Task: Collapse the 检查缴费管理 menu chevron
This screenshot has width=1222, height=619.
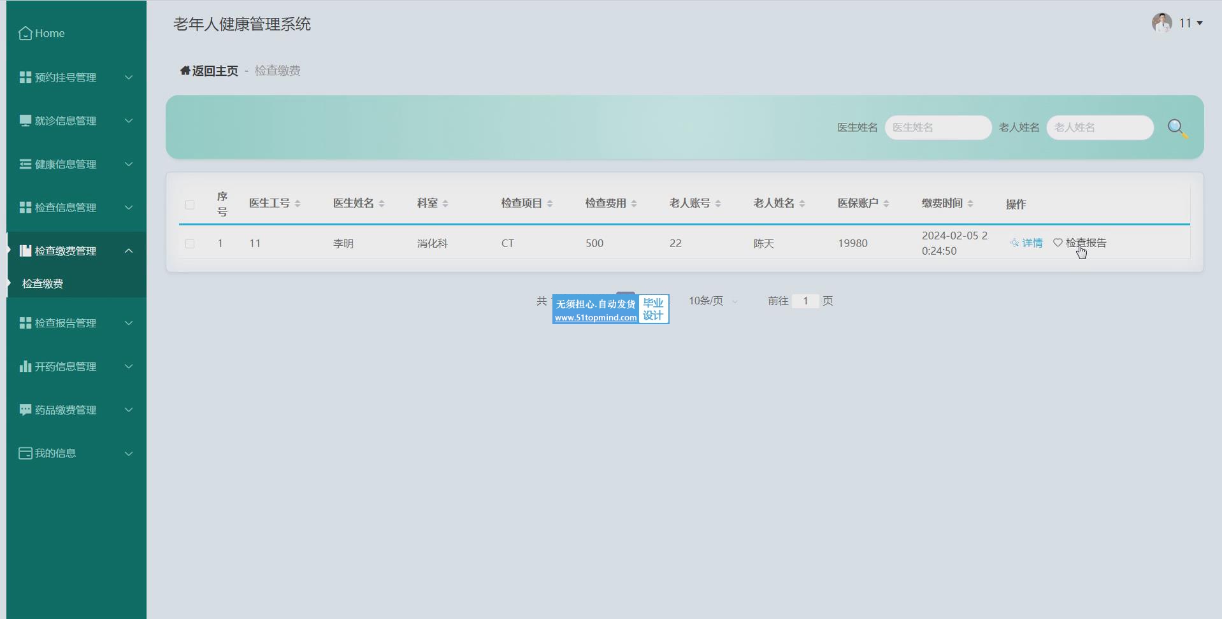Action: click(x=129, y=251)
